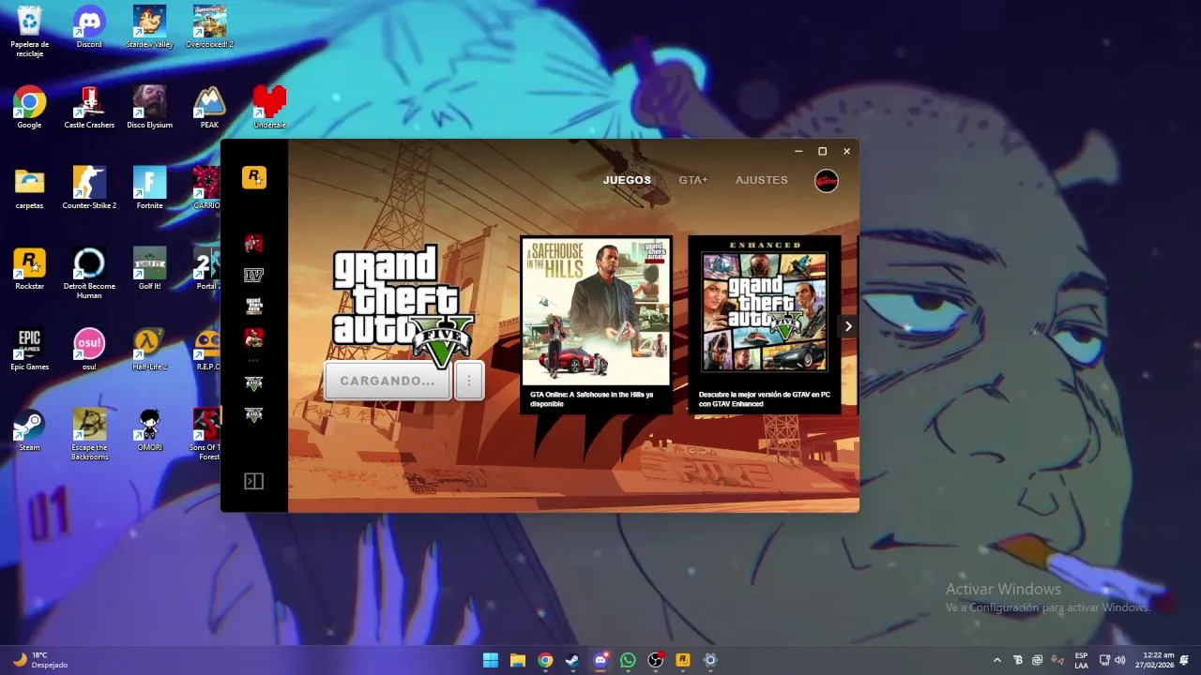Screen dimensions: 1201x675
Task: Open the notifications bell in the tray
Action: [x=1184, y=660]
